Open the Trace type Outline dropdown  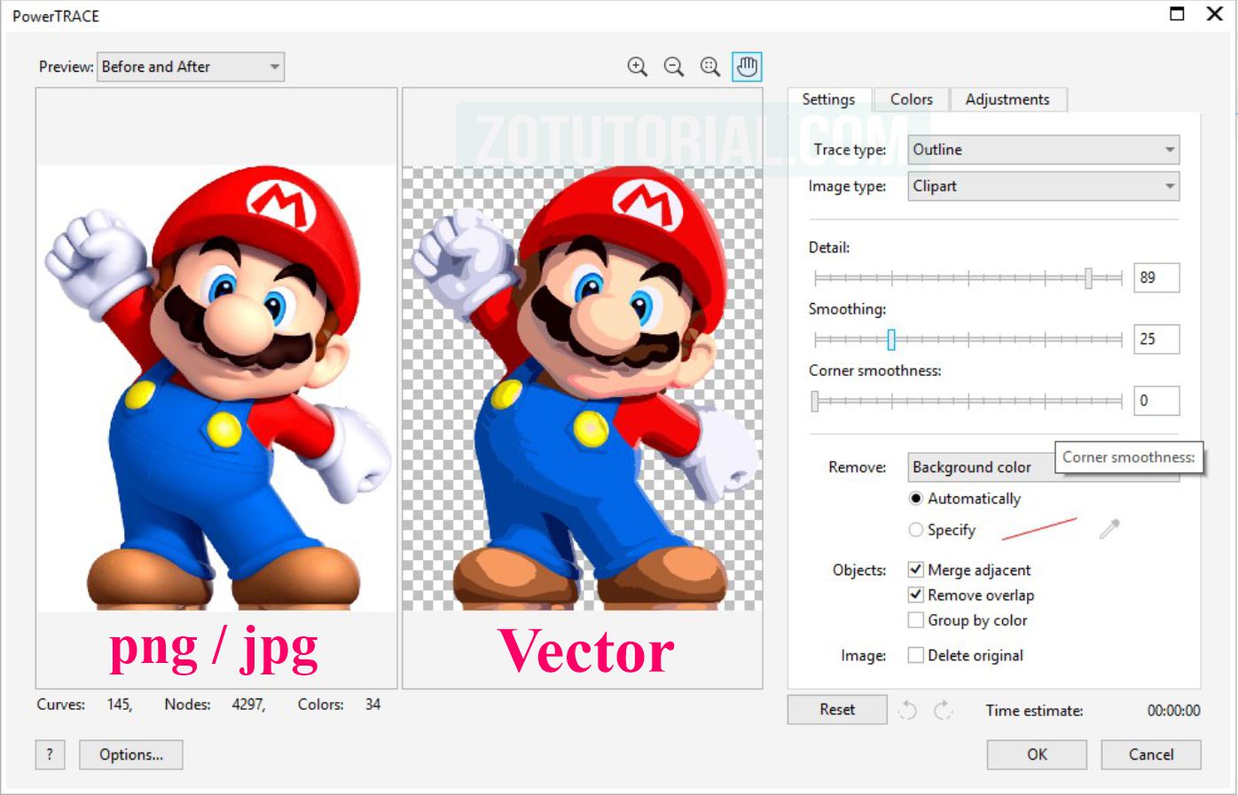pyautogui.click(x=1044, y=150)
